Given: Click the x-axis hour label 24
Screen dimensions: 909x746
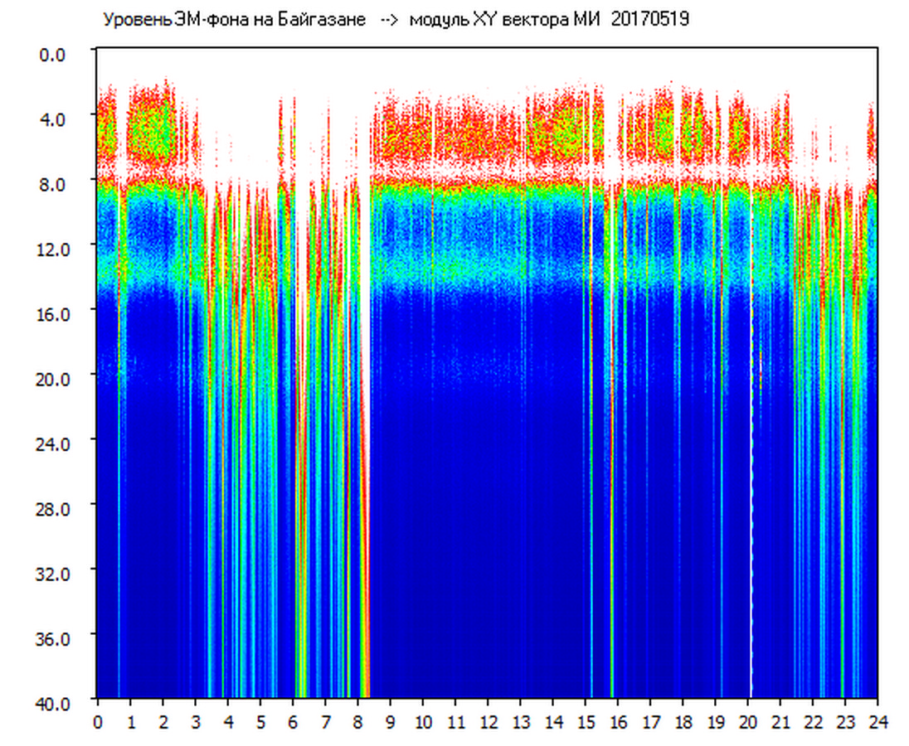Looking at the screenshot, I should [877, 721].
